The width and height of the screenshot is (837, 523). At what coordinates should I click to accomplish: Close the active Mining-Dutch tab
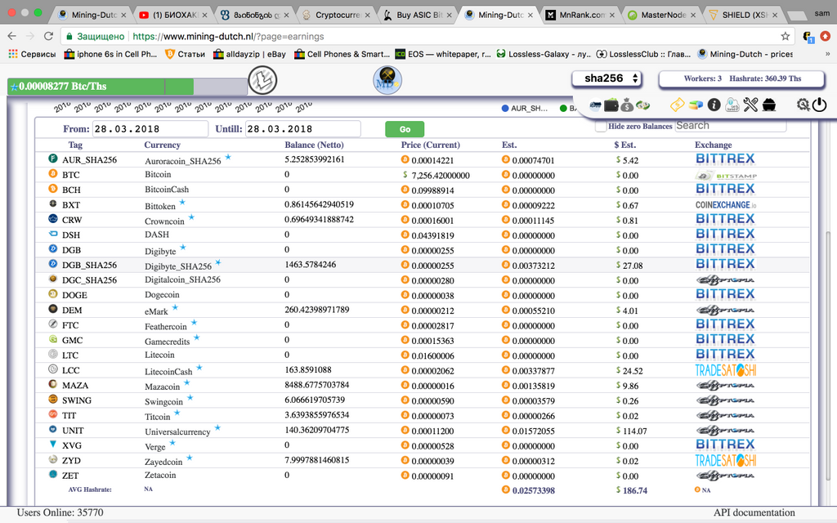click(530, 15)
